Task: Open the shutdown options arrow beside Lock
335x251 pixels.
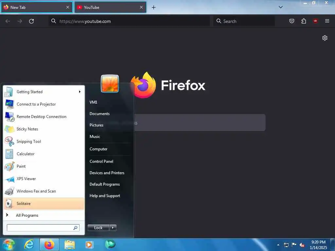Action: [113, 228]
